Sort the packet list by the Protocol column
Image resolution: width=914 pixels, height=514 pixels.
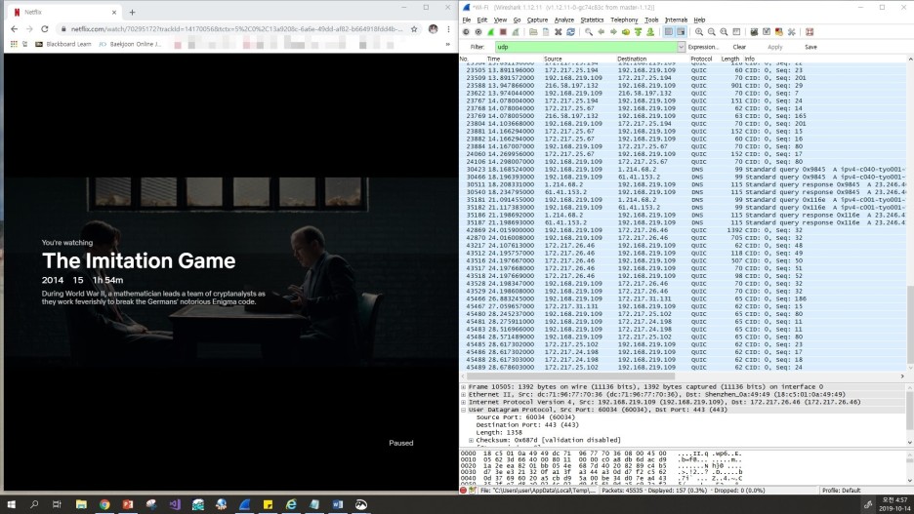(x=701, y=59)
